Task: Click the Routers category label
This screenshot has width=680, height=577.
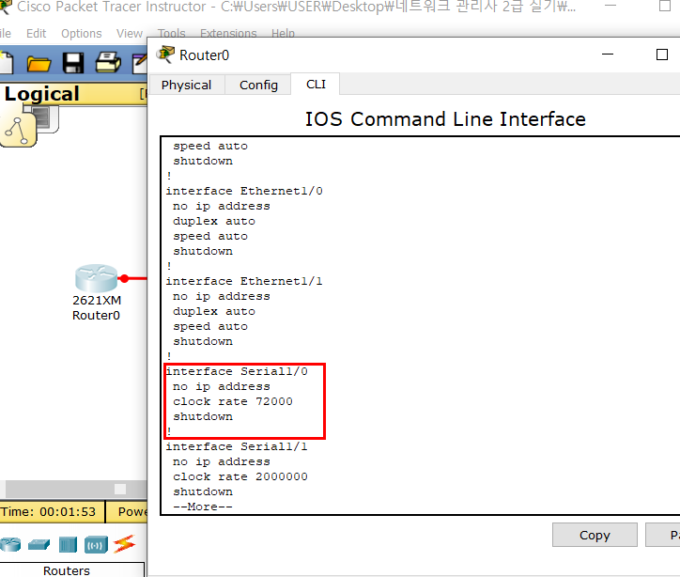Action: coord(67,570)
